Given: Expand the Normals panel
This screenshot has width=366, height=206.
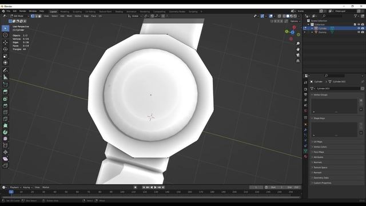Looking at the screenshot, I should click(317, 163).
